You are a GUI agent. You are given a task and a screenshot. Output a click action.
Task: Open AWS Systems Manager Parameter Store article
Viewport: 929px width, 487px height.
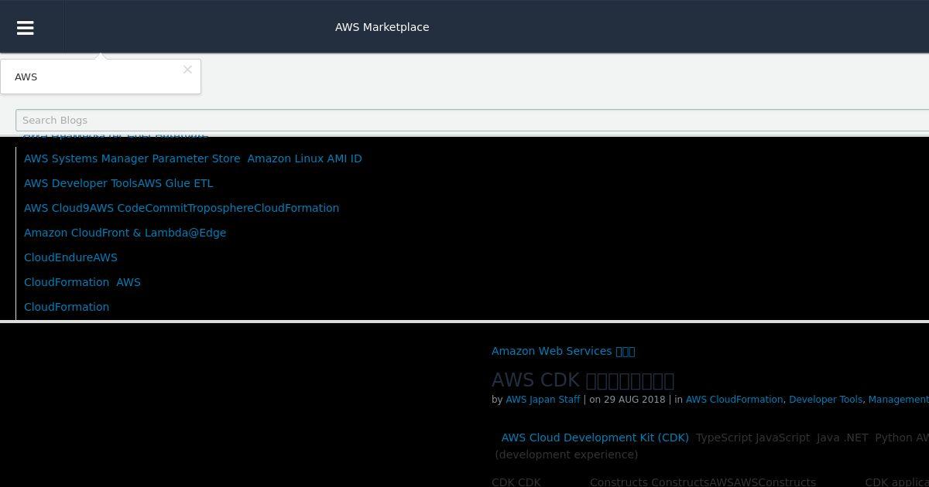193,158
